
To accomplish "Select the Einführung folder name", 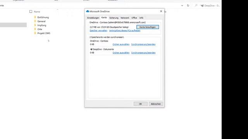I will click(43, 17).
